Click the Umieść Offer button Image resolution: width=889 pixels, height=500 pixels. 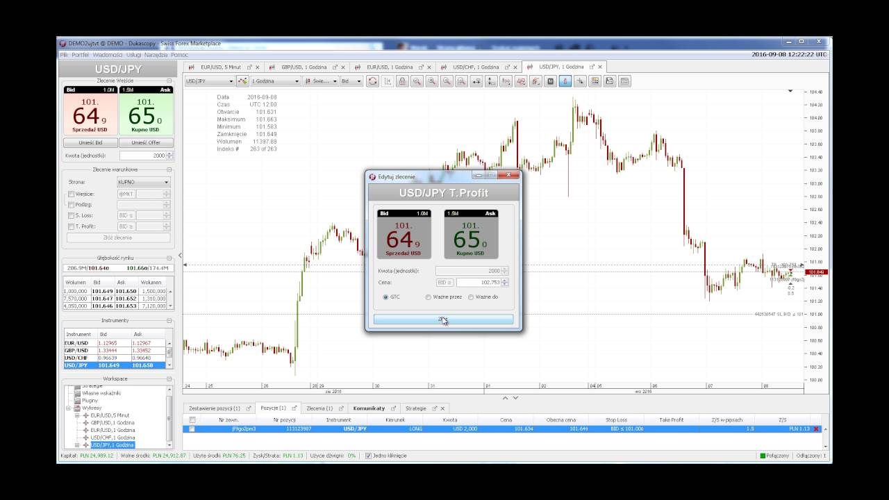coord(146,142)
